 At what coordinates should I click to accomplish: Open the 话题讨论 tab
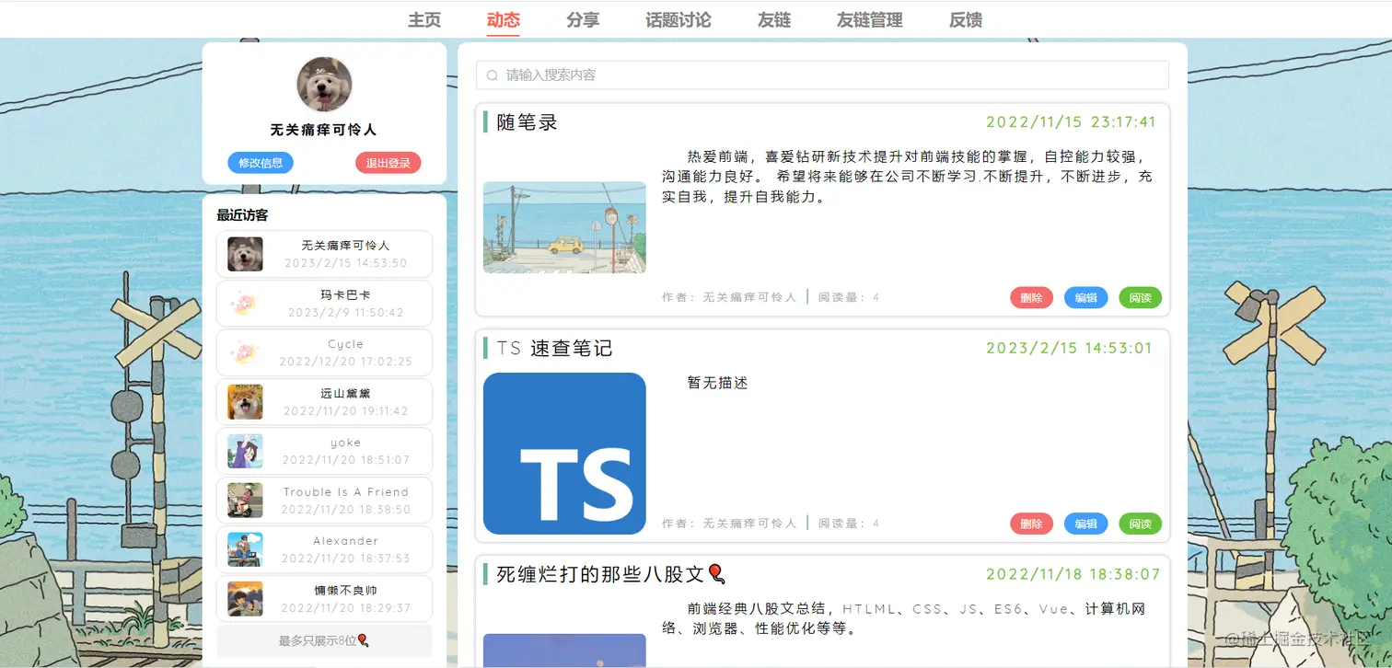(679, 20)
